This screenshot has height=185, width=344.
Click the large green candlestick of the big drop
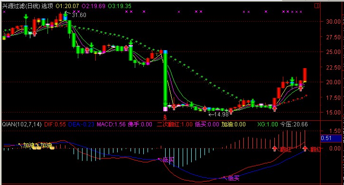165,79
